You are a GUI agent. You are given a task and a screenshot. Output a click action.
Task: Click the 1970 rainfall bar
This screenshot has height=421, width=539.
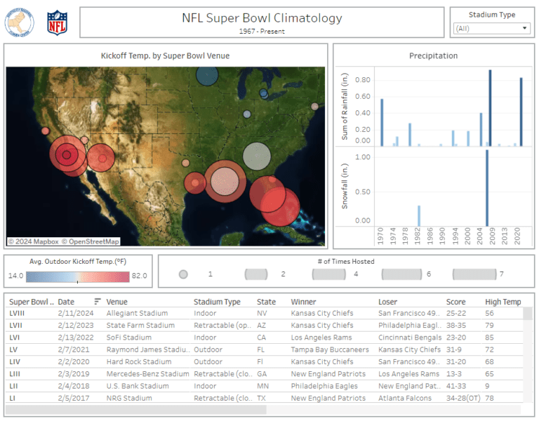click(382, 122)
